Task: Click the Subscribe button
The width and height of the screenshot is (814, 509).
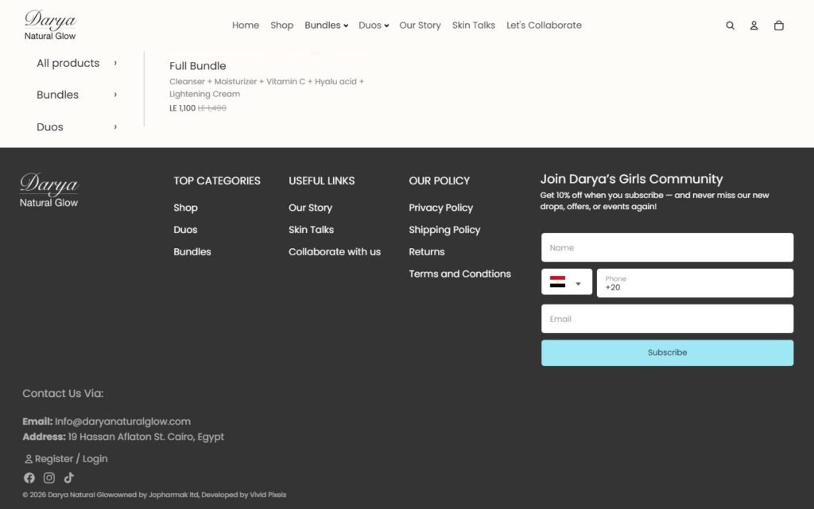Action: [x=667, y=352]
